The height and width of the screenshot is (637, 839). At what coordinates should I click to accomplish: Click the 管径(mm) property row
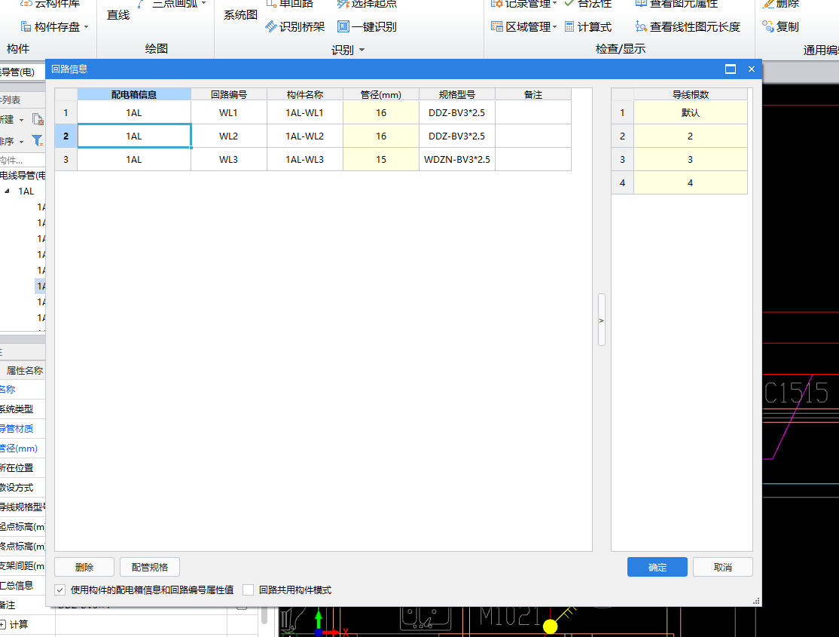pos(23,449)
